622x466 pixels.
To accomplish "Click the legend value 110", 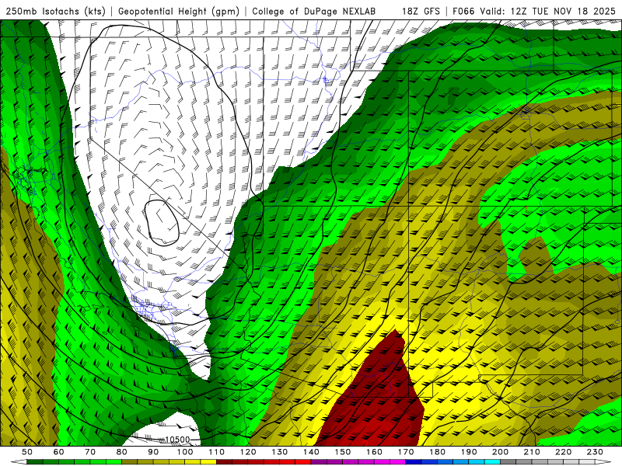I will click(x=217, y=452).
